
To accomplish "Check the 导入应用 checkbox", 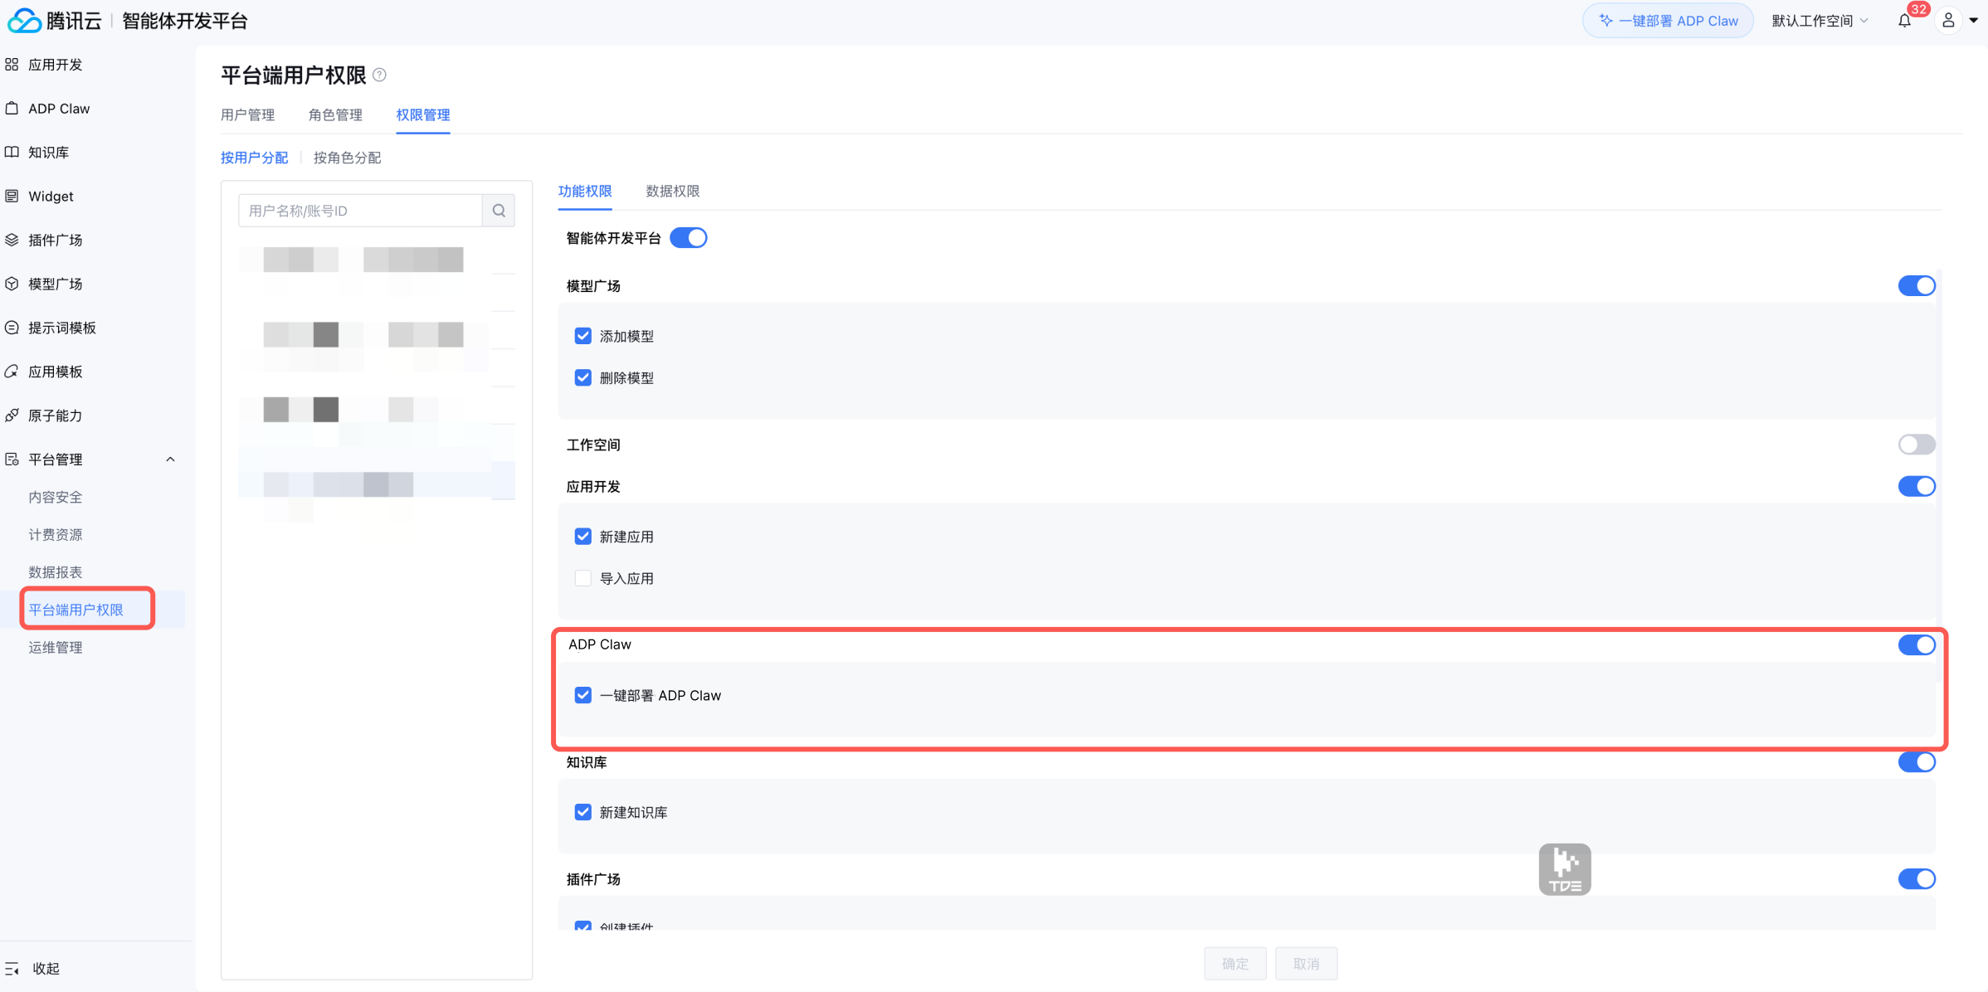I will tap(583, 578).
